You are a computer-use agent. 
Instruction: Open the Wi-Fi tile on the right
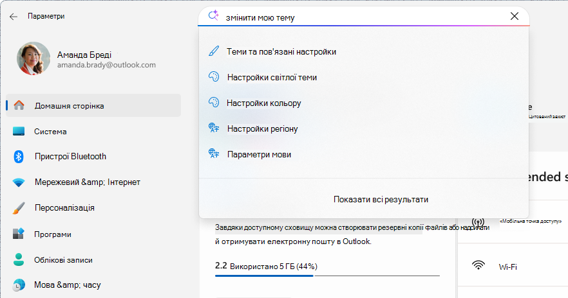pos(513,265)
